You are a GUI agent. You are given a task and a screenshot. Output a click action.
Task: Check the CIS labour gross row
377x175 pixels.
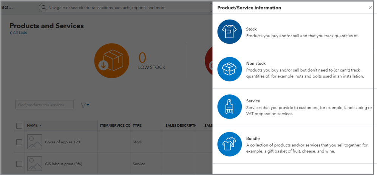(19, 164)
